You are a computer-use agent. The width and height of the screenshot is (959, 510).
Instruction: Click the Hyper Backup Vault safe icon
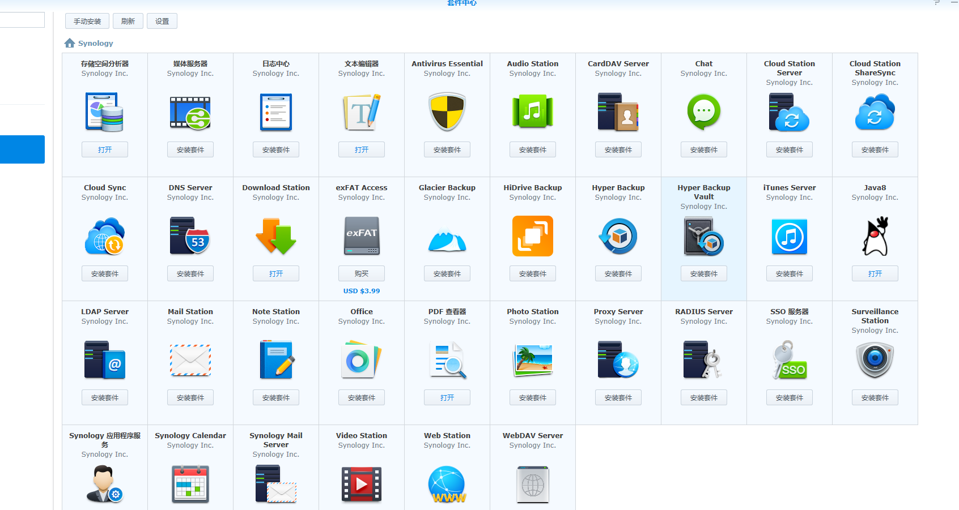[x=704, y=237]
